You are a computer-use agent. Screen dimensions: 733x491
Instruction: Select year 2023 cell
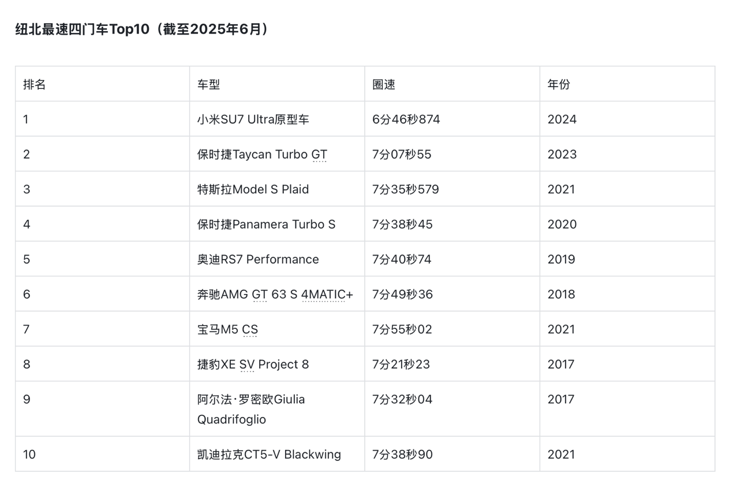tap(627, 154)
